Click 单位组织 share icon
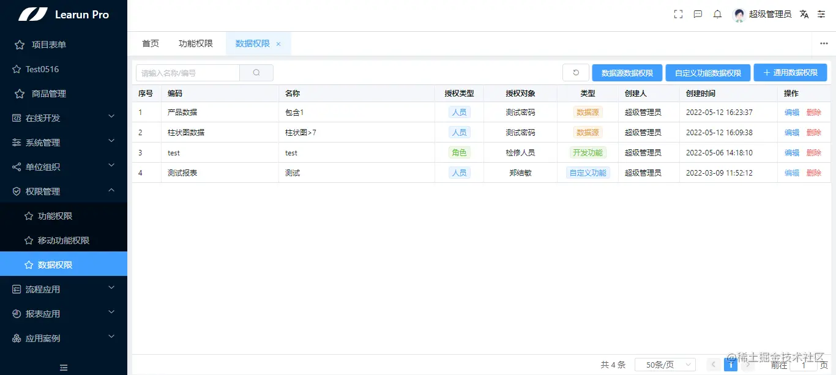Viewport: 836px width, 375px height. 17,167
